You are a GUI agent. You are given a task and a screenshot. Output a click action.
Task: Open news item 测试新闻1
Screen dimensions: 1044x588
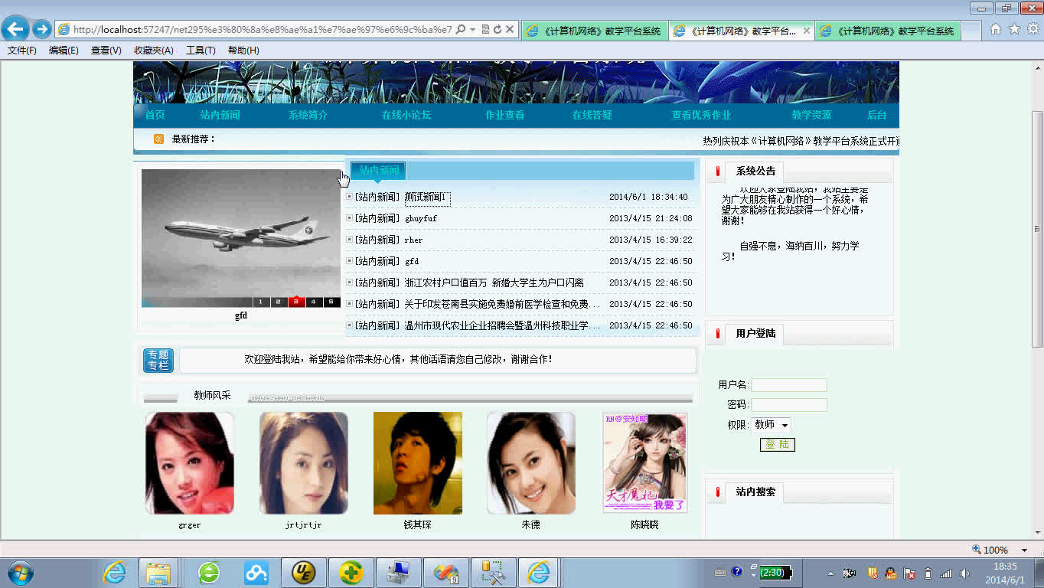tap(427, 198)
